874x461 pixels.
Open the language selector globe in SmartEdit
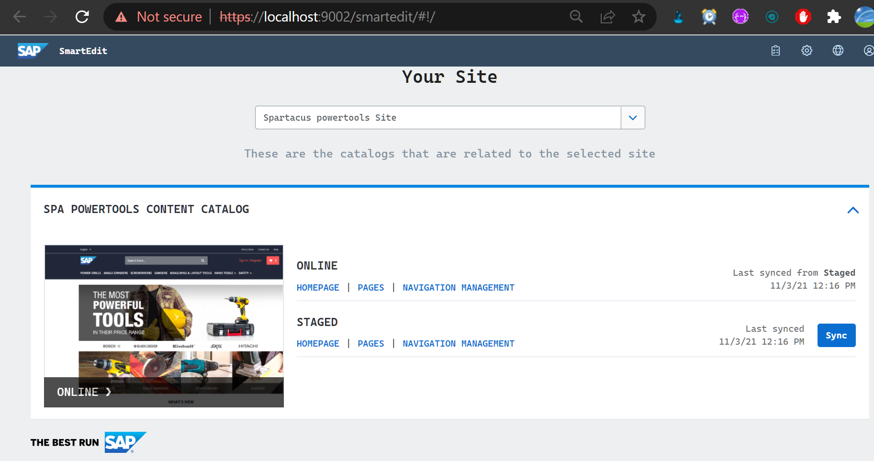pos(838,50)
